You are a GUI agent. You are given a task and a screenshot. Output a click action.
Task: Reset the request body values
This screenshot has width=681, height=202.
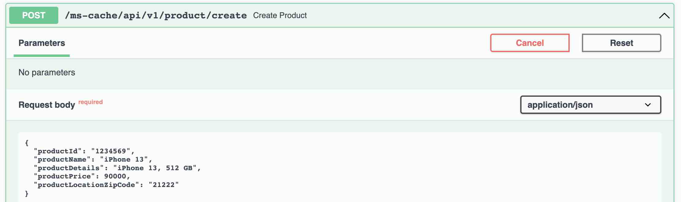point(621,43)
